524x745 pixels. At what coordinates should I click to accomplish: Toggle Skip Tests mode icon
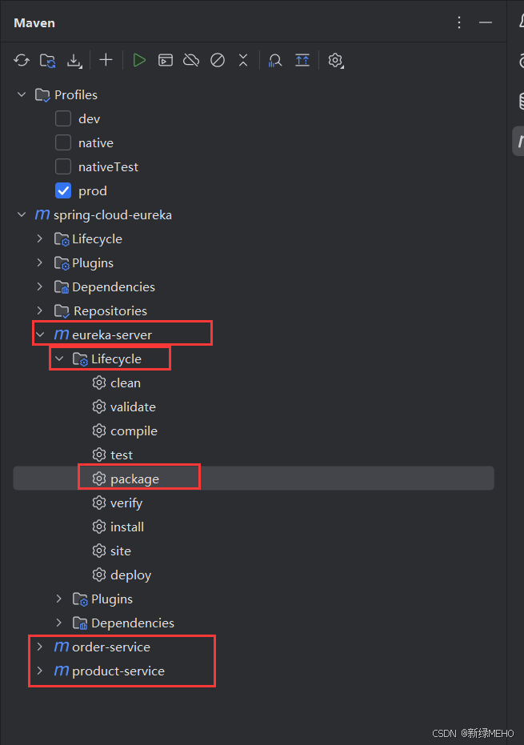[218, 60]
